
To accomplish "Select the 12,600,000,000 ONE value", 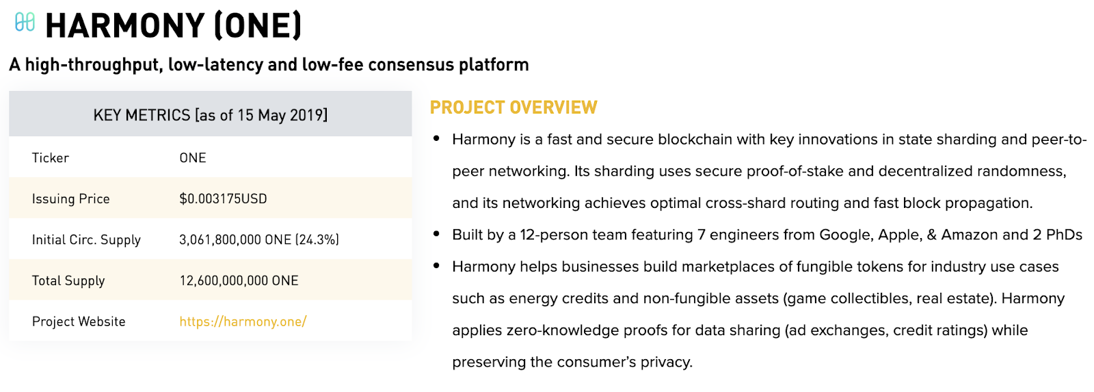I will pyautogui.click(x=239, y=280).
